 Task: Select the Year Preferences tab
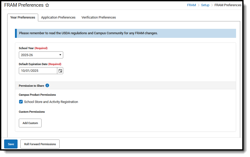pos(23,18)
